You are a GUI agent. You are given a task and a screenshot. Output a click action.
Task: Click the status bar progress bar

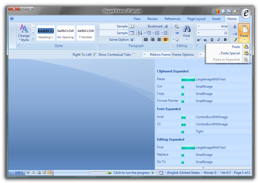point(100,173)
